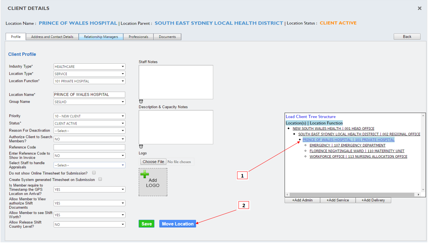
Task: Click Load Client Tree Structure link
Action: pyautogui.click(x=310, y=116)
